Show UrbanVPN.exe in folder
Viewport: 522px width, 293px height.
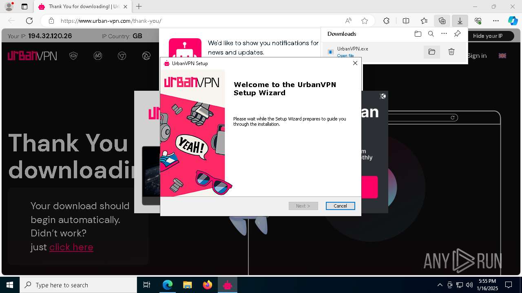tap(432, 52)
